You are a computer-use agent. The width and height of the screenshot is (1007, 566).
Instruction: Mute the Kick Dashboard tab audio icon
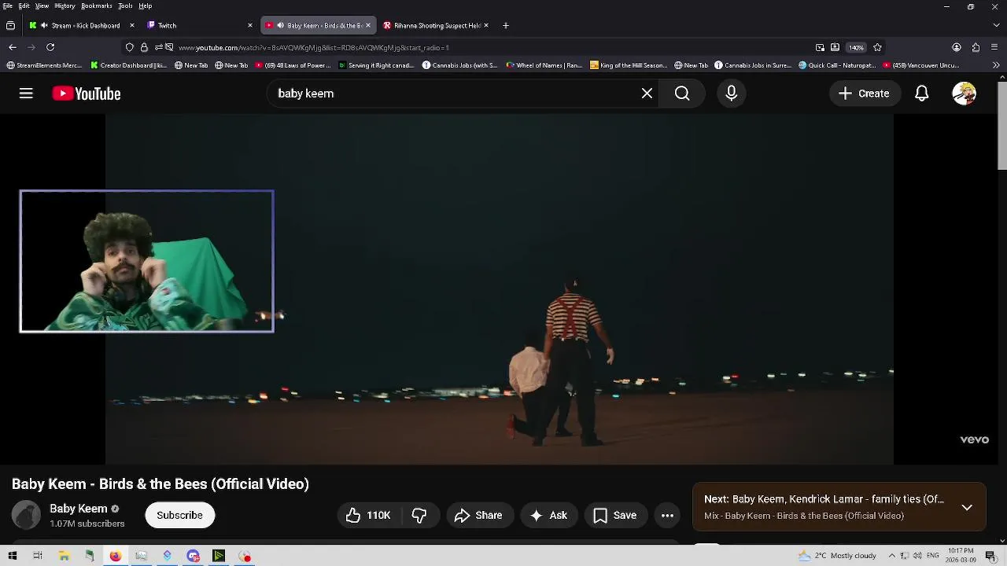pyautogui.click(x=44, y=25)
